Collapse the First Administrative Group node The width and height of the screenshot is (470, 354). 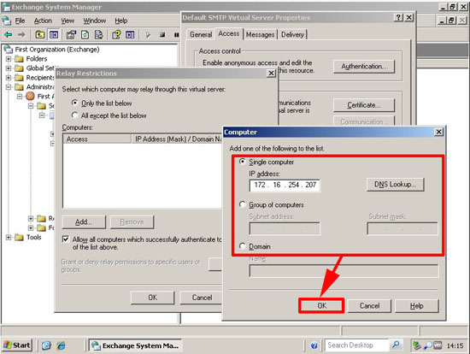tap(20, 97)
